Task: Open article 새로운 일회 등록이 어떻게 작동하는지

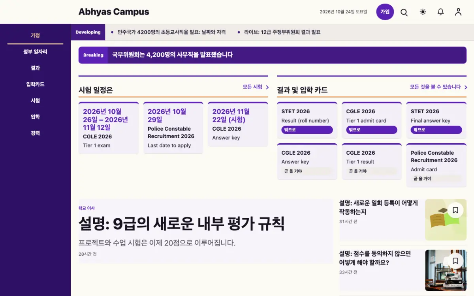Action: click(x=378, y=207)
